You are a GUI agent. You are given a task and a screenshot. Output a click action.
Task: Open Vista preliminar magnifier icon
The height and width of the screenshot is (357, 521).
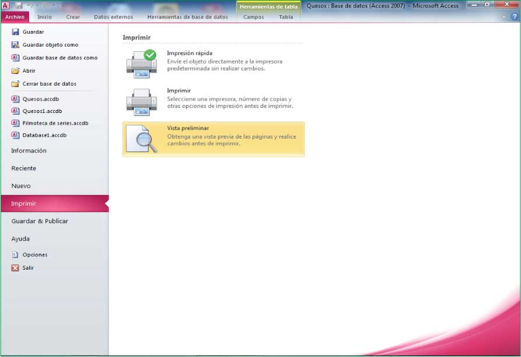[142, 139]
